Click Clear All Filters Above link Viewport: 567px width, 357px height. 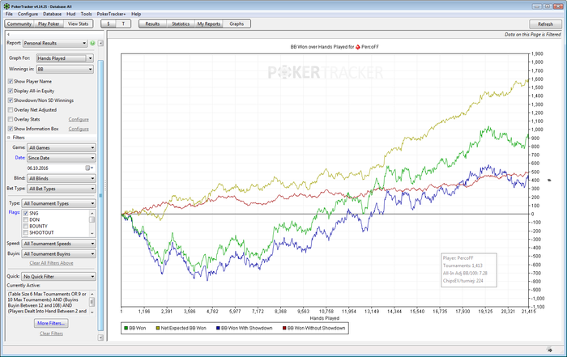(x=51, y=263)
